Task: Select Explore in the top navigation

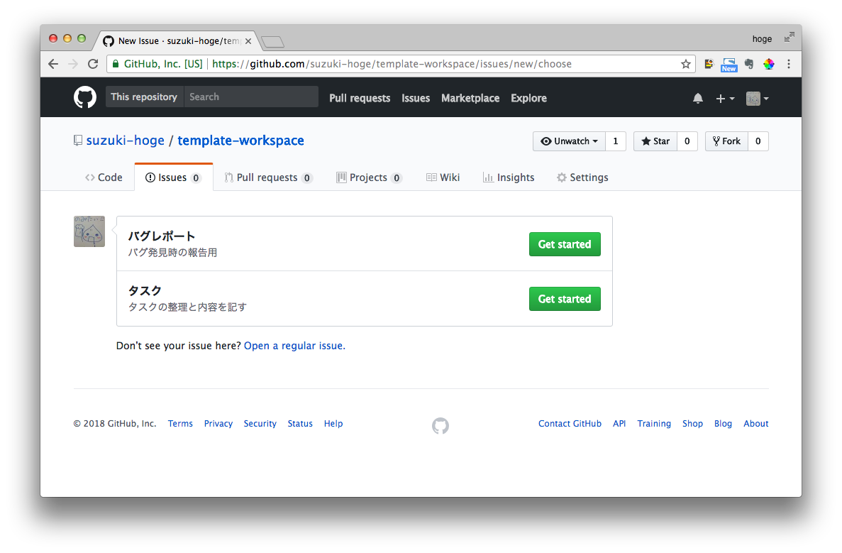Action: pos(528,98)
